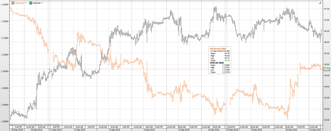331x131 pixels.
Task: Click the 42.50 value on right axis
Action: (x=326, y=120)
